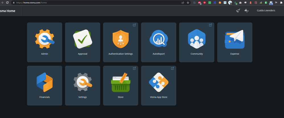Screen dimensions: 284x118
Task: Click the green square extension icon
Action: [210, 3]
